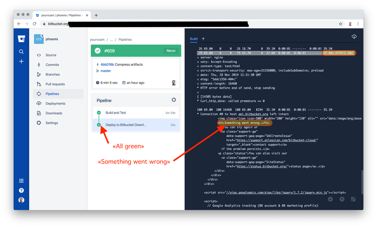Viewport: 377px width, 228px height.
Task: Click the Bitbucket logo in the navigation bar
Action: [22, 39]
